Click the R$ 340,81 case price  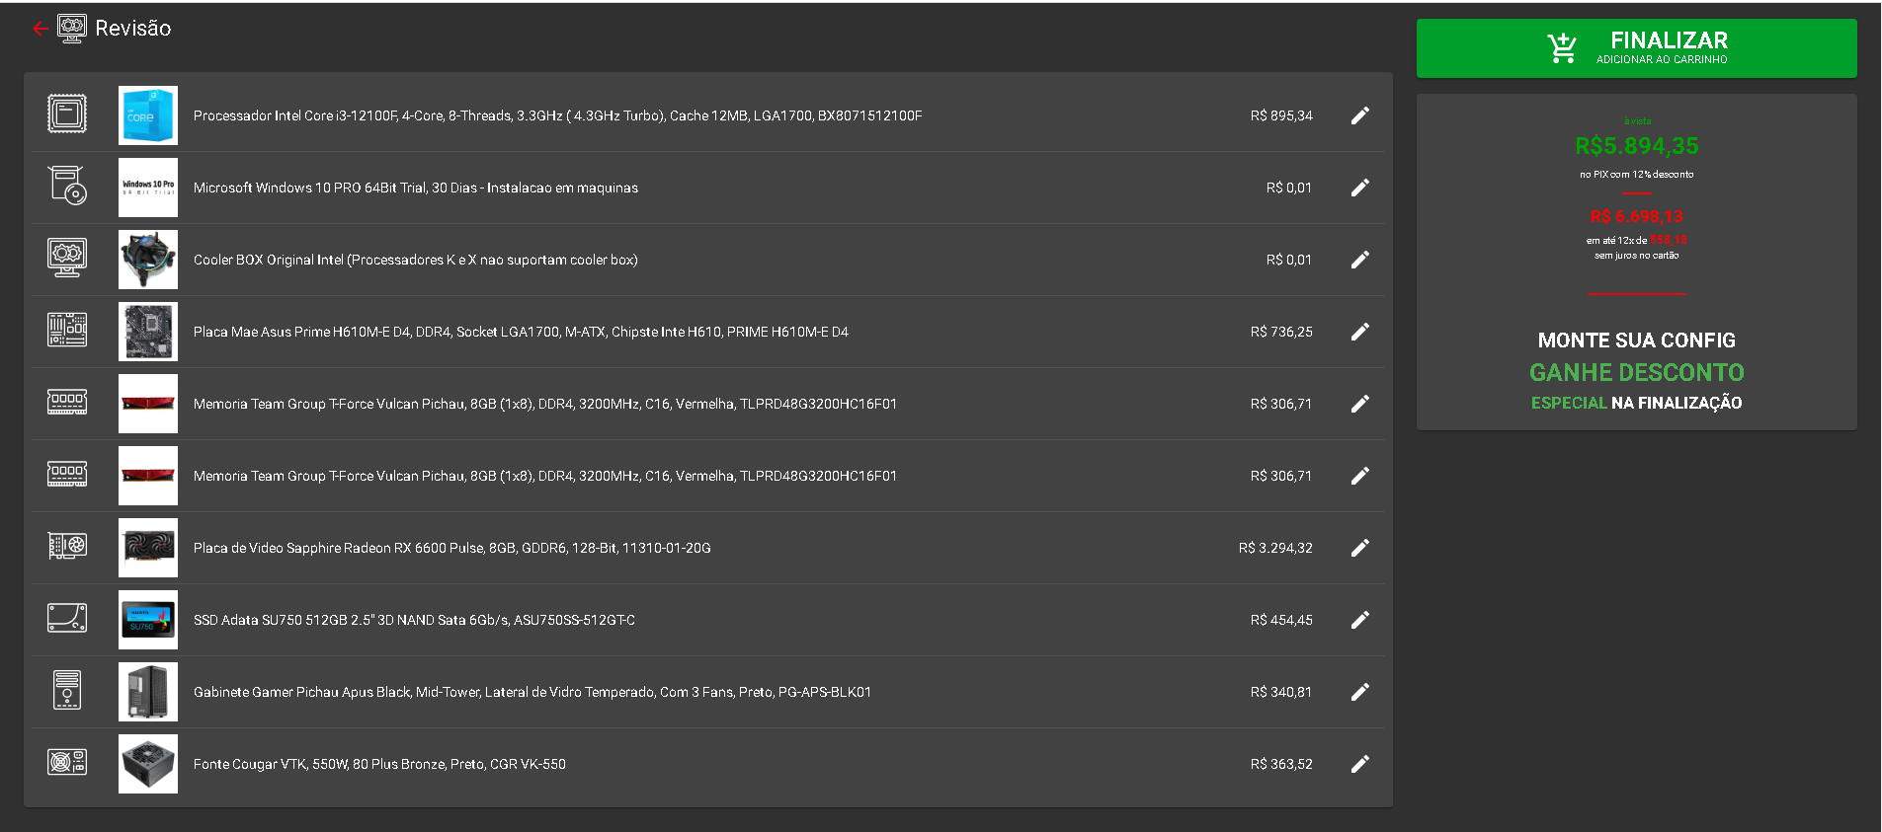1281,692
